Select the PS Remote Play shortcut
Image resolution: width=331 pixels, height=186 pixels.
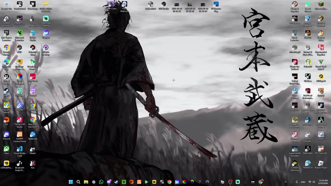click(x=216, y=7)
